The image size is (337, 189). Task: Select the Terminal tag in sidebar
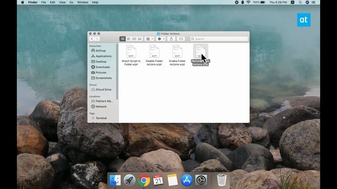(x=99, y=118)
